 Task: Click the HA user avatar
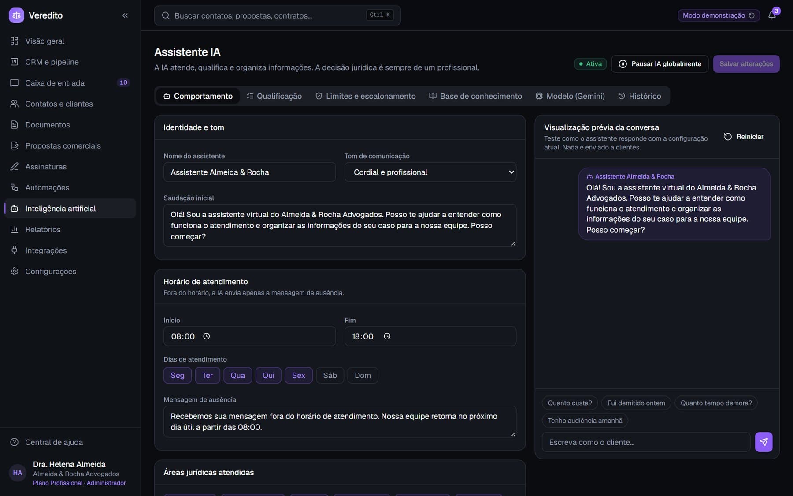pos(18,473)
